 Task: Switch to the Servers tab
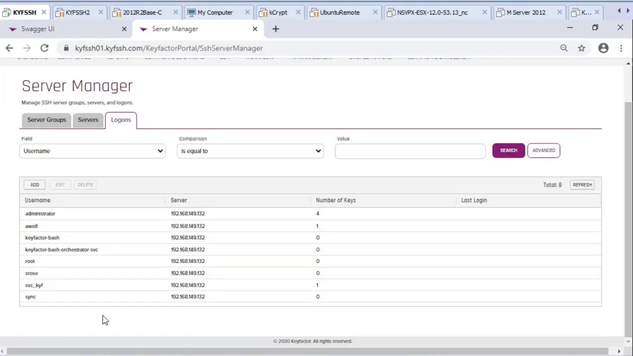tap(88, 120)
